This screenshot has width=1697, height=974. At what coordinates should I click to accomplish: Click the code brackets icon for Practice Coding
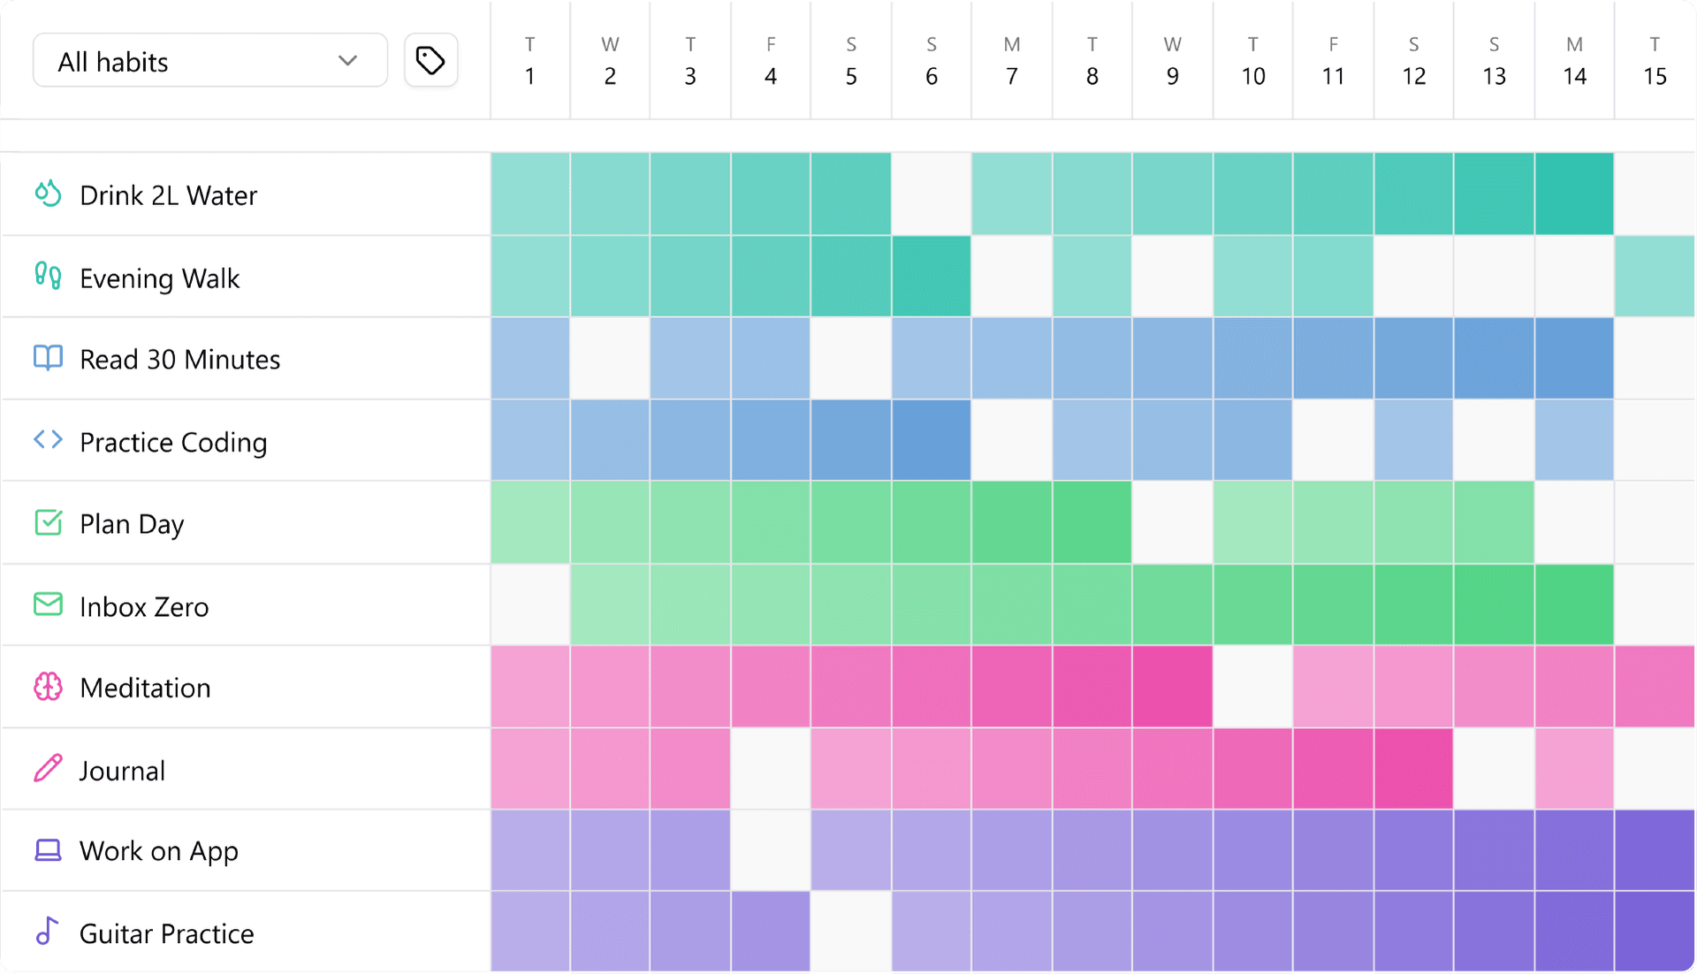coord(48,440)
